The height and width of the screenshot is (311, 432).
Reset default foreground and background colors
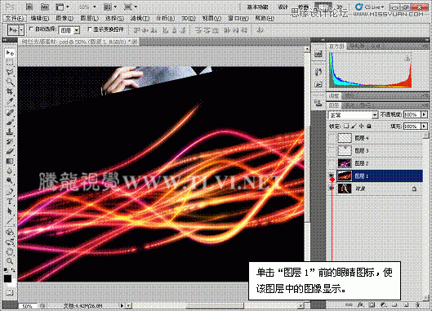pyautogui.click(x=7, y=270)
